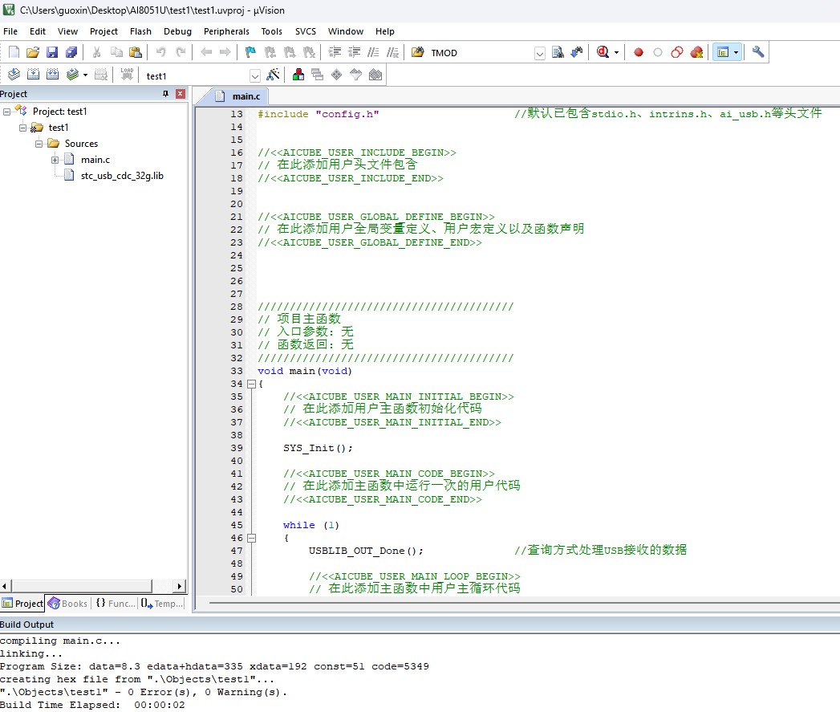Expand the main.c file node
Image resolution: width=840 pixels, height=712 pixels.
[55, 160]
